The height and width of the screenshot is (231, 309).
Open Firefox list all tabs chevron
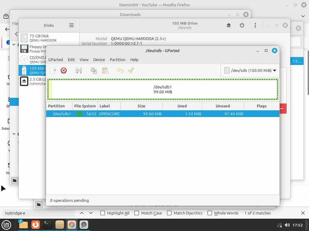pos(303,16)
